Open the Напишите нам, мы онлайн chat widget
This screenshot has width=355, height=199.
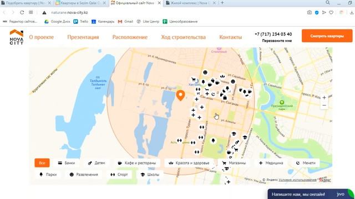pyautogui.click(x=311, y=194)
